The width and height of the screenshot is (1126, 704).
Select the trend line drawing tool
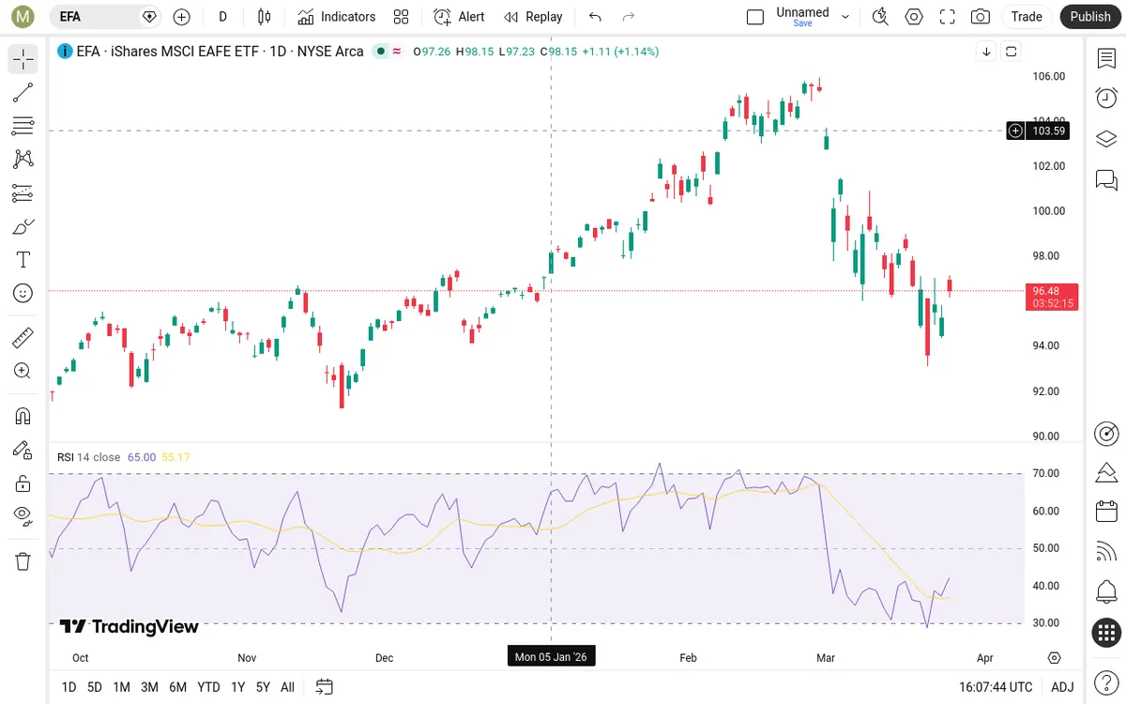pyautogui.click(x=23, y=92)
